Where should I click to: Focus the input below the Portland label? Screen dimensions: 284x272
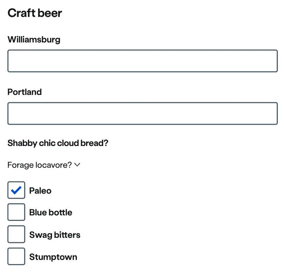pyautogui.click(x=142, y=114)
